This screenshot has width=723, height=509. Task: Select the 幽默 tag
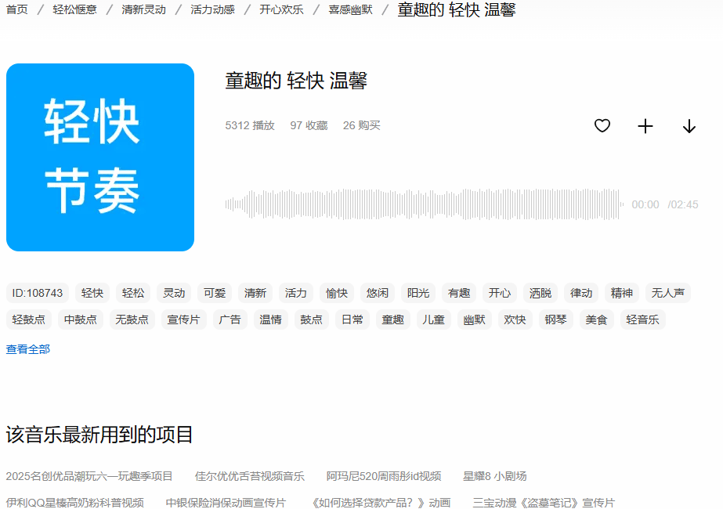(x=475, y=320)
